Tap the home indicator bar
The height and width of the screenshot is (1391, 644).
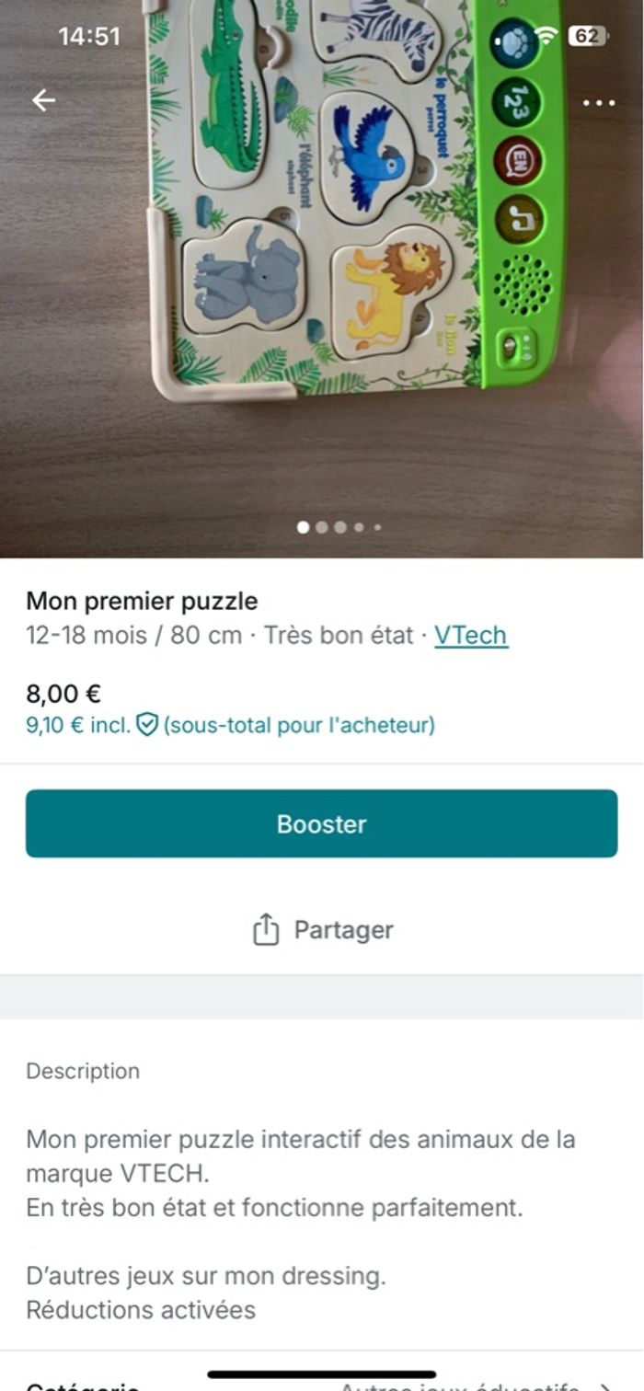tap(322, 1374)
